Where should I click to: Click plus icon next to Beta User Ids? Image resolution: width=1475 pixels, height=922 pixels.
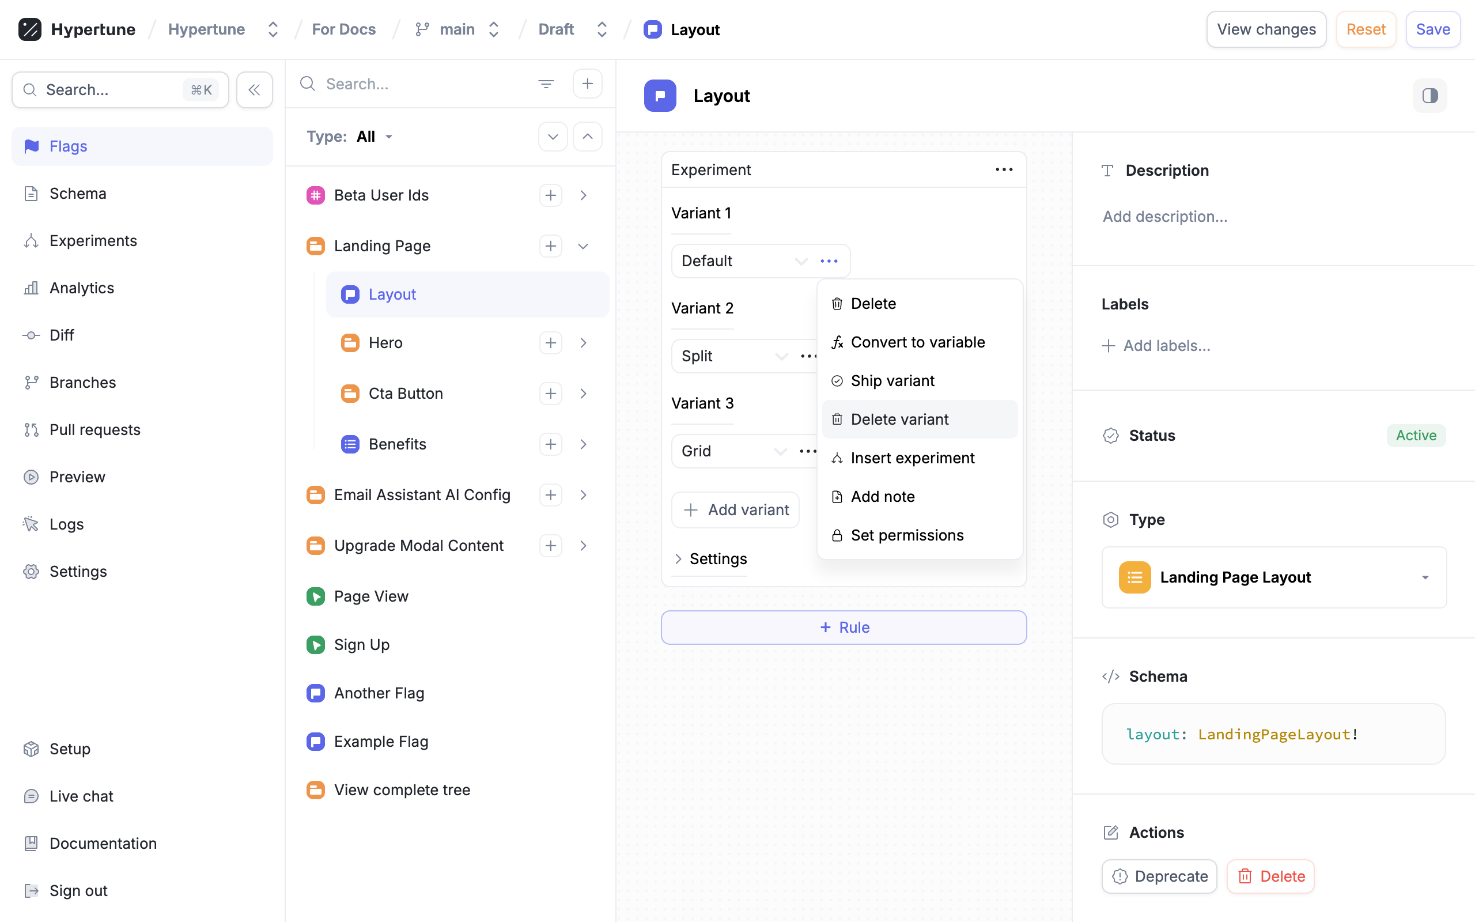point(550,195)
